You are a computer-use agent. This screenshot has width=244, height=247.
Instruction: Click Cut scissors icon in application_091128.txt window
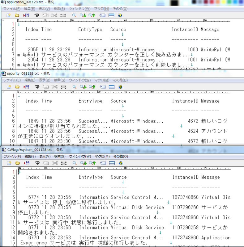click(54, 15)
